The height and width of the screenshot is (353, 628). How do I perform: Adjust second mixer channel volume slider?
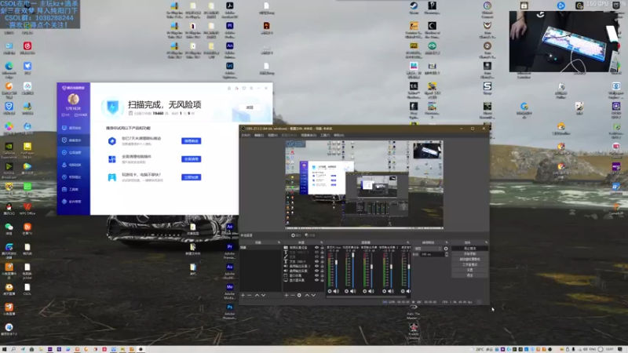[x=353, y=270]
